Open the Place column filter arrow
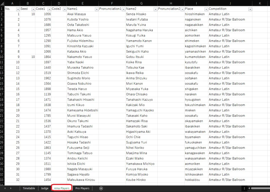This screenshot has height=192, width=270. point(206,9)
